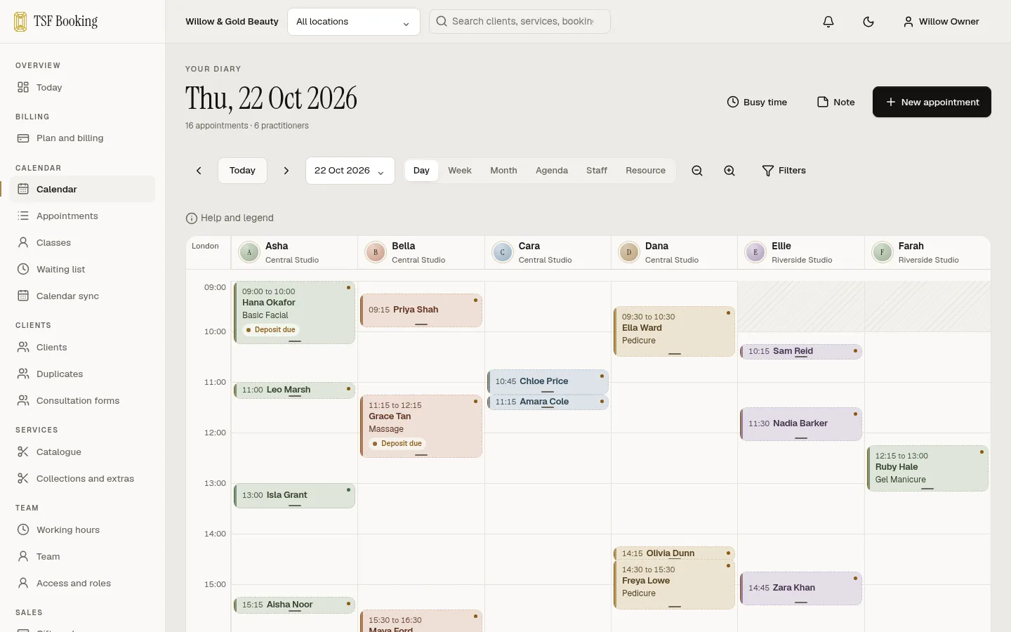Create a New appointment
This screenshot has width=1011, height=632.
pos(932,102)
